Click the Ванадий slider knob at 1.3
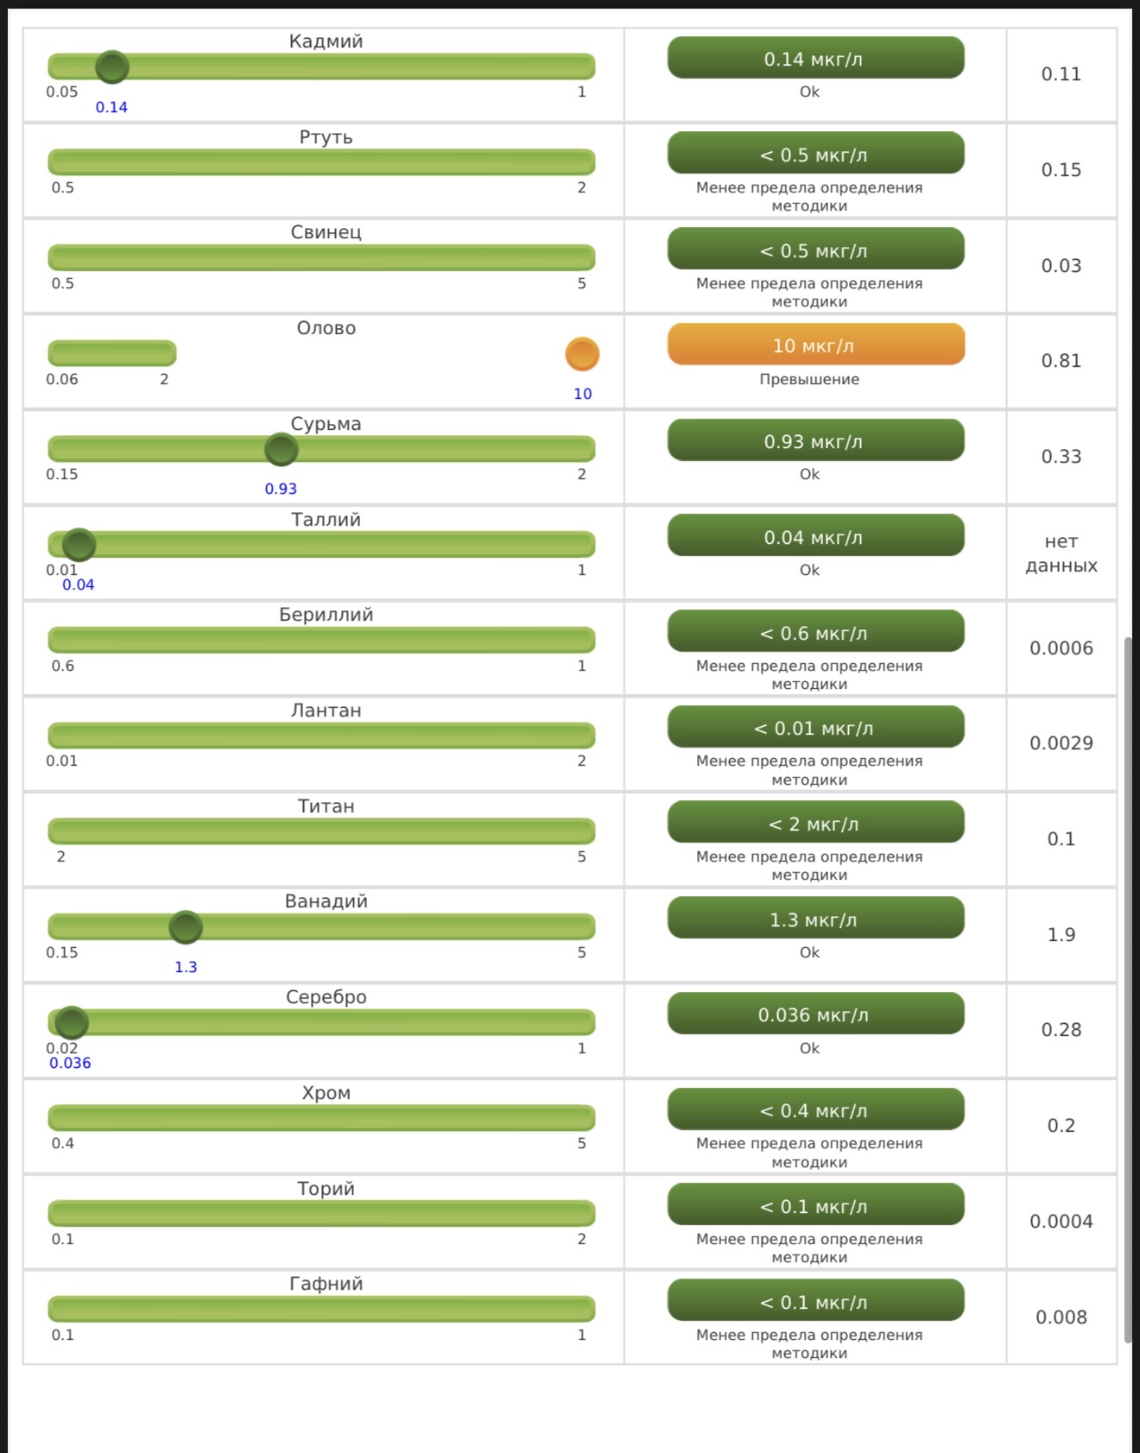 pos(186,927)
